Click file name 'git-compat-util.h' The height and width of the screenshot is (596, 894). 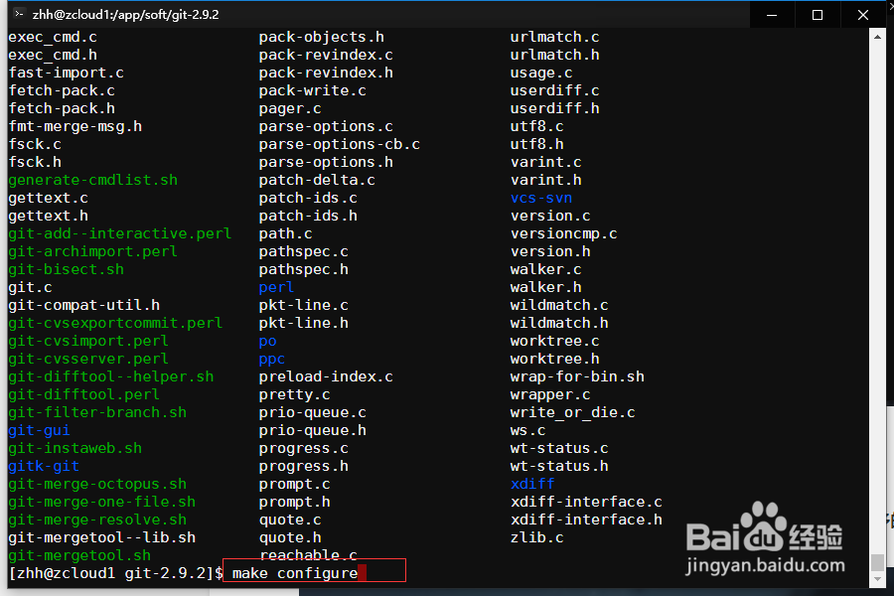point(83,305)
